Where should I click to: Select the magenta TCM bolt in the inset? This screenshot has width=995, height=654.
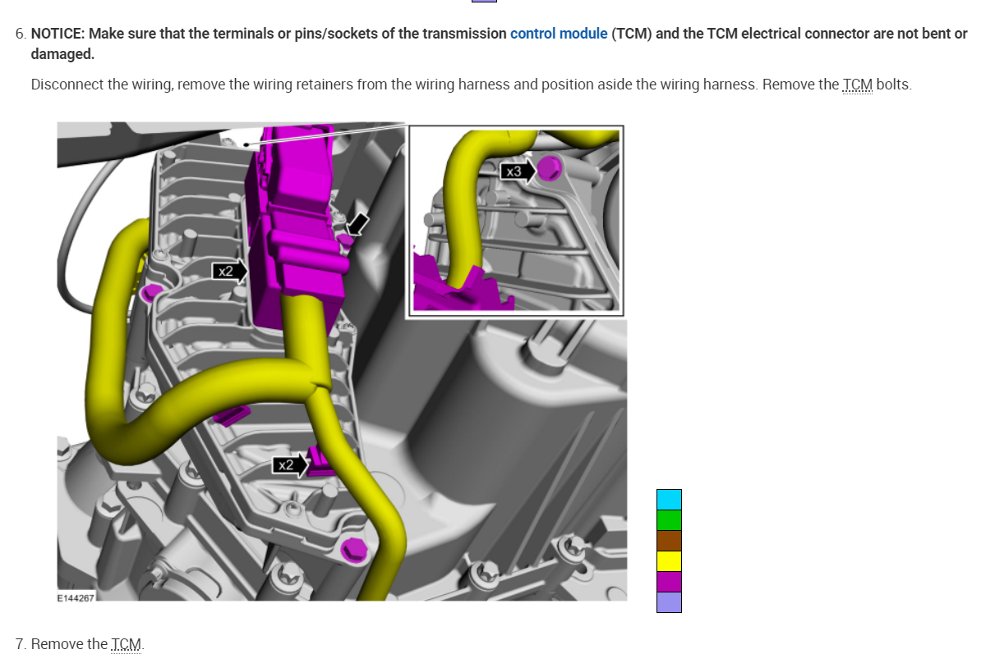(549, 171)
